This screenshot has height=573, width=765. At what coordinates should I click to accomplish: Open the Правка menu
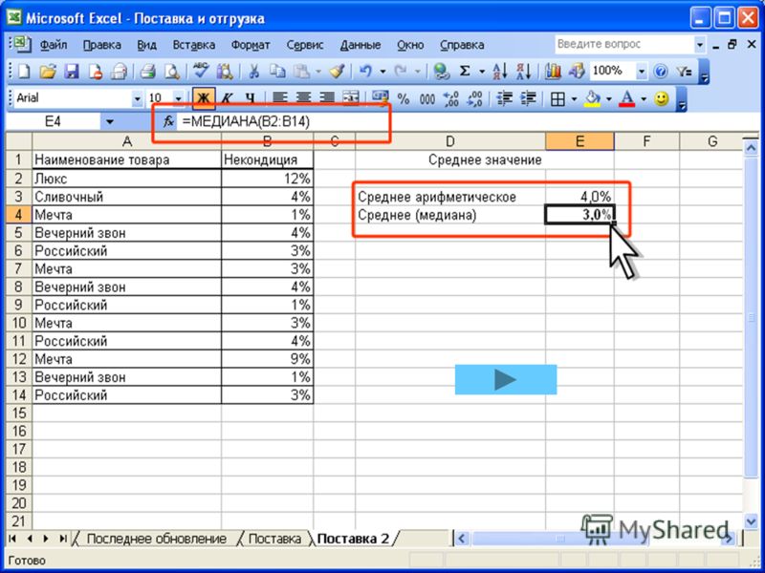pyautogui.click(x=102, y=45)
